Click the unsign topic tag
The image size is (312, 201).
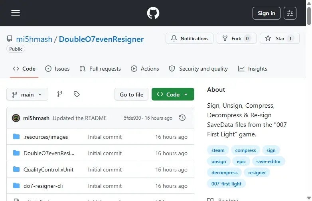coord(219,161)
